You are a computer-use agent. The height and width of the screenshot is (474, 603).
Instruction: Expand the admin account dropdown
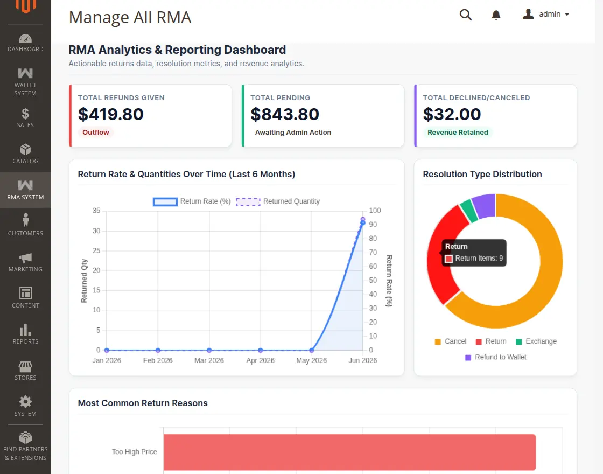coord(546,14)
